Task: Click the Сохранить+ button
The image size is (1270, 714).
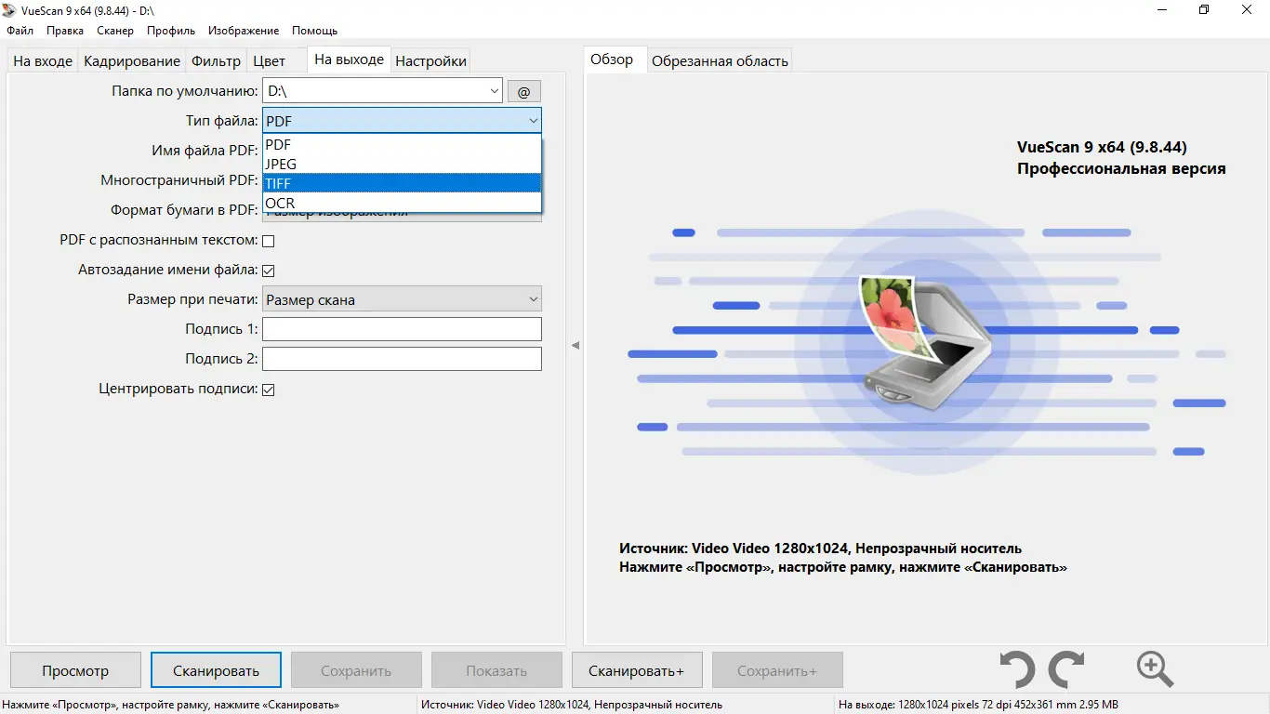Action: click(x=777, y=670)
